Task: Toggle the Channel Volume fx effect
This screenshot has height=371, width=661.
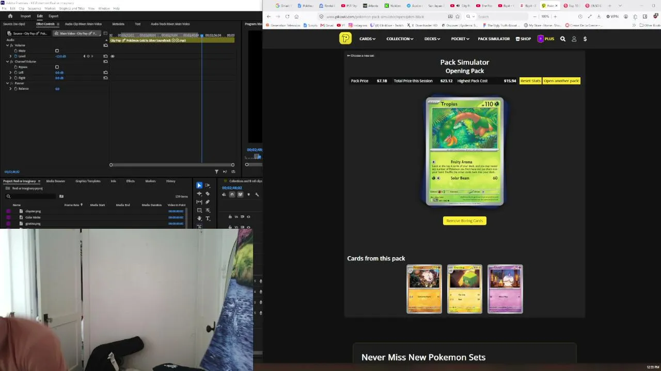Action: [x=11, y=62]
